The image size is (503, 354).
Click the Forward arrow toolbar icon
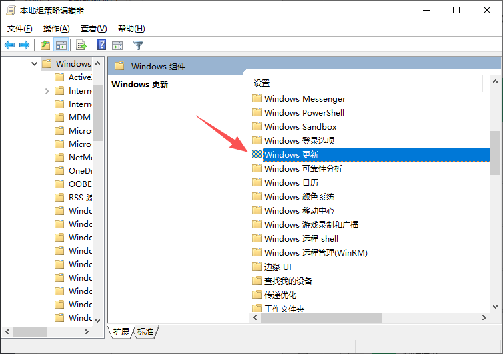point(25,45)
